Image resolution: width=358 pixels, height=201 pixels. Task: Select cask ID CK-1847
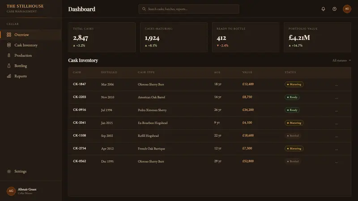[80, 84]
